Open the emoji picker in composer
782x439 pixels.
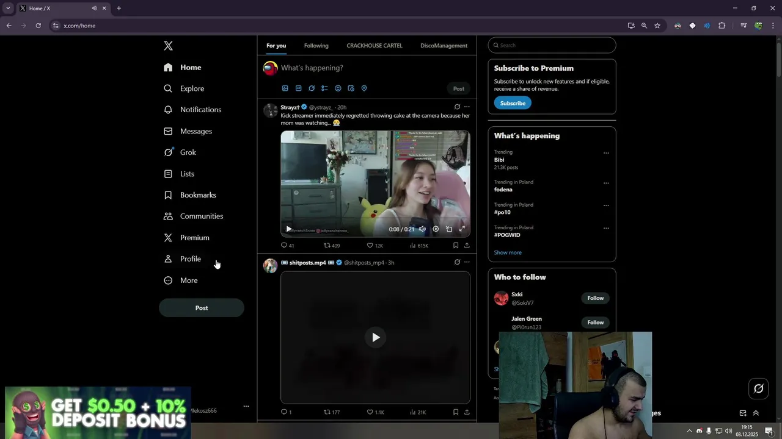click(338, 88)
